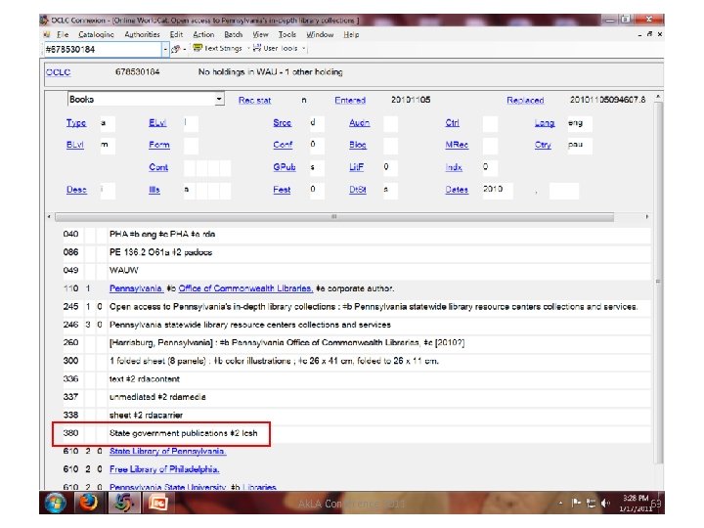Open the Action menu
This screenshot has width=704, height=528.
click(x=203, y=34)
